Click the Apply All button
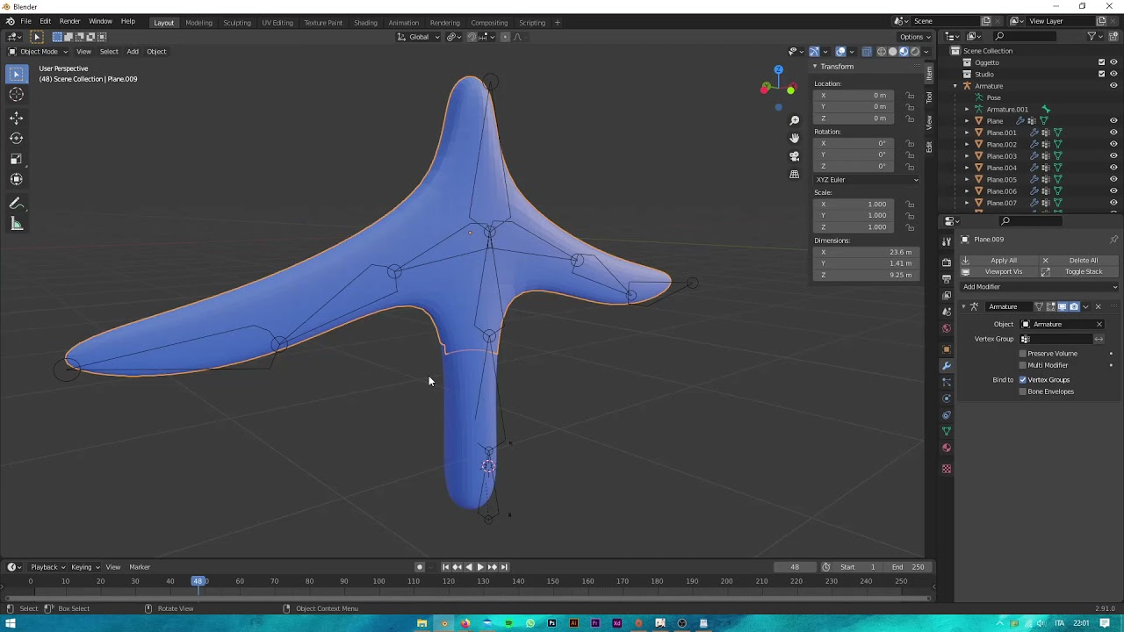This screenshot has width=1124, height=632. tap(999, 261)
